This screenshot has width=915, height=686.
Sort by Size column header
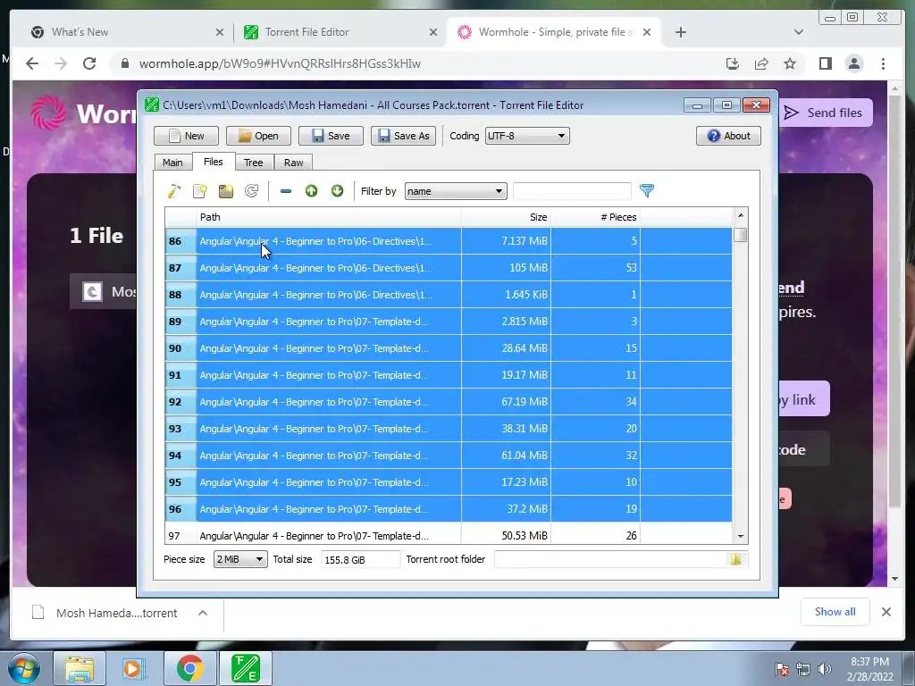(506, 217)
